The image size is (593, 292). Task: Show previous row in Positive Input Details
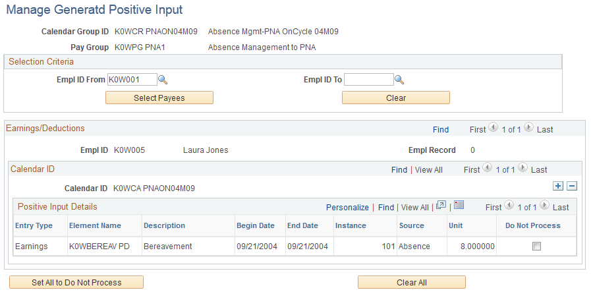click(x=509, y=205)
